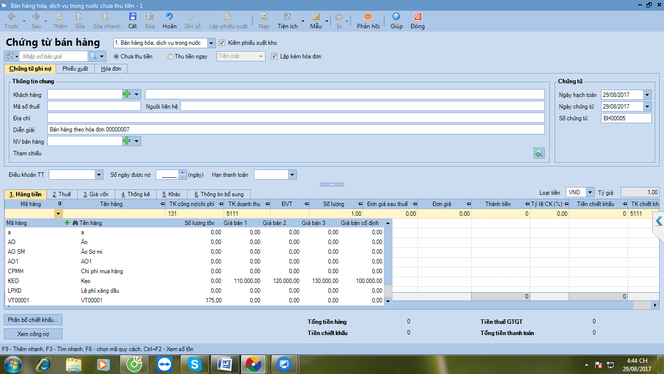Click the In (print) toolbar icon

pyautogui.click(x=339, y=17)
